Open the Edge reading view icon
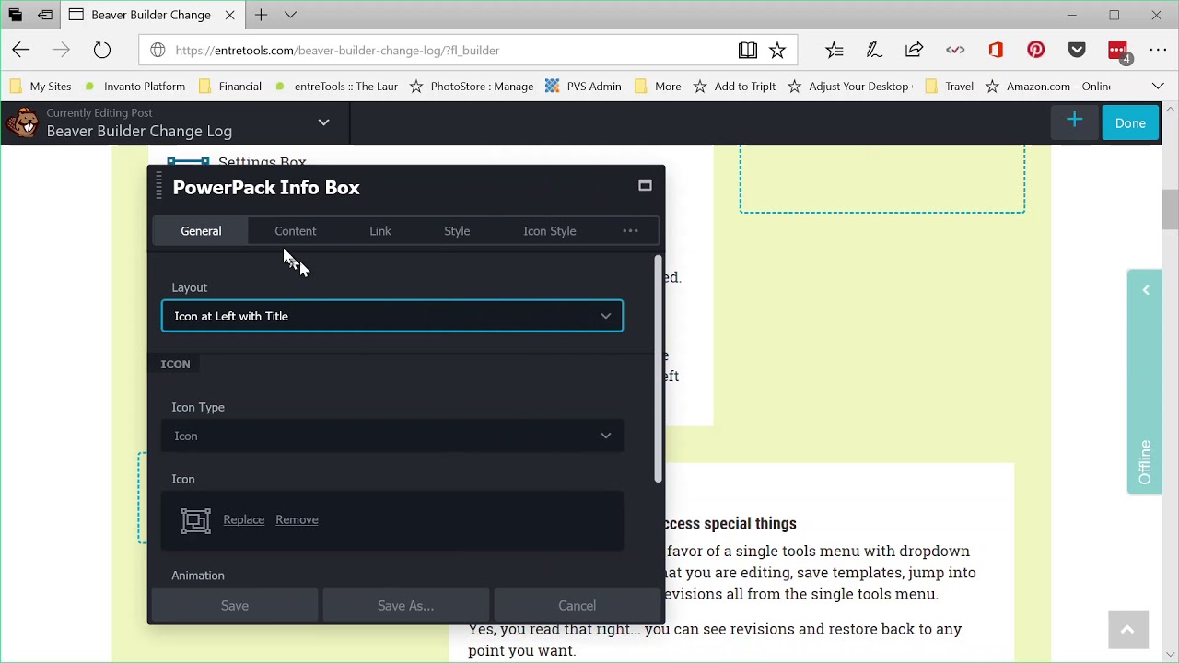The height and width of the screenshot is (663, 1179). (x=748, y=51)
